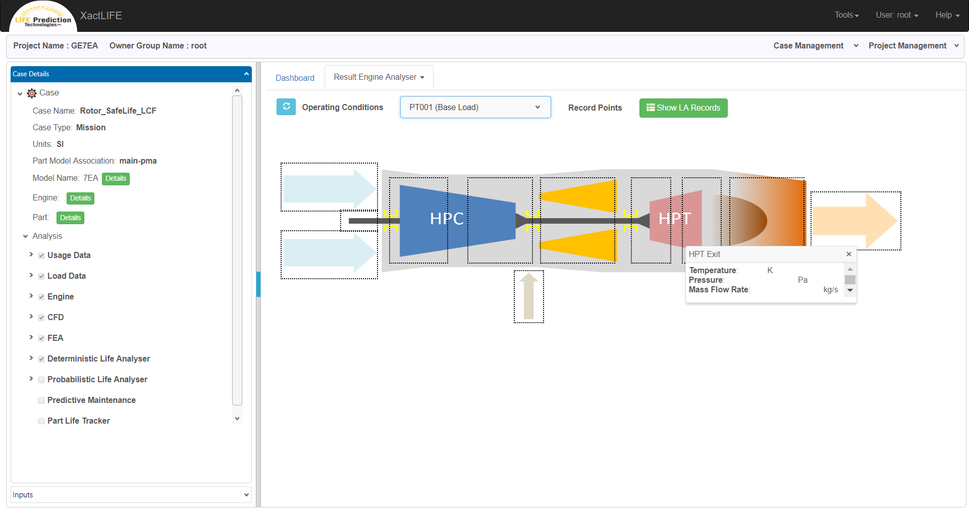Click Details button next to Engine
The height and width of the screenshot is (512, 969).
point(80,198)
